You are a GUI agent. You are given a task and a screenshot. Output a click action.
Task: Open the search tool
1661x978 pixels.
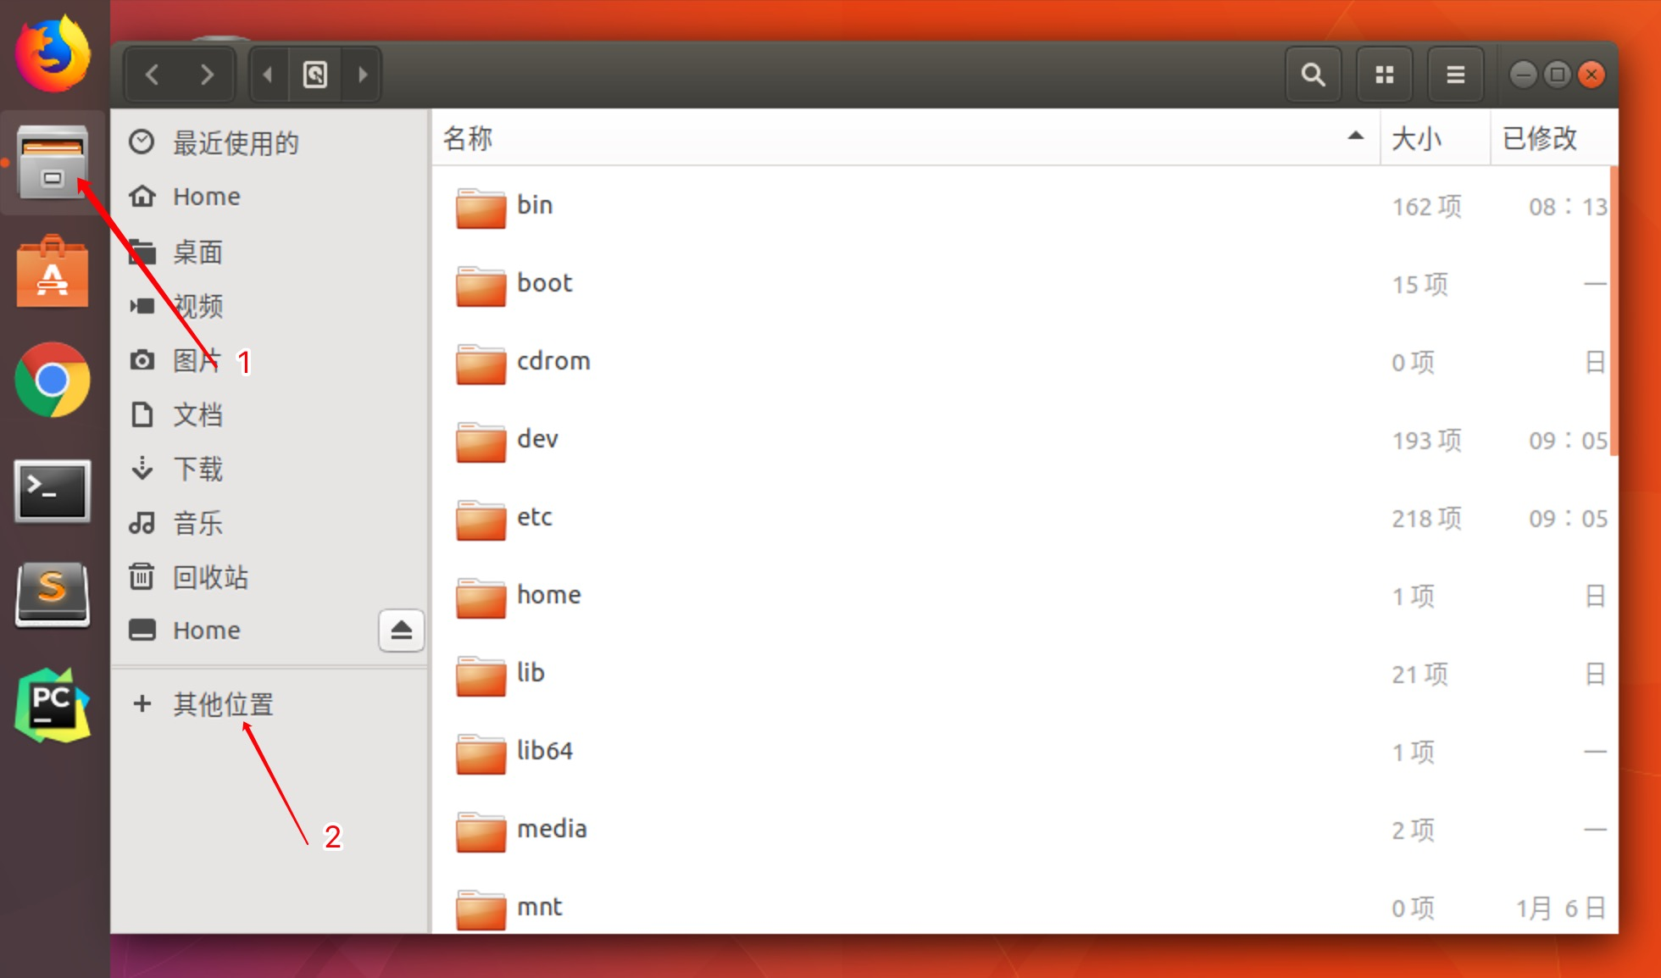point(1314,75)
